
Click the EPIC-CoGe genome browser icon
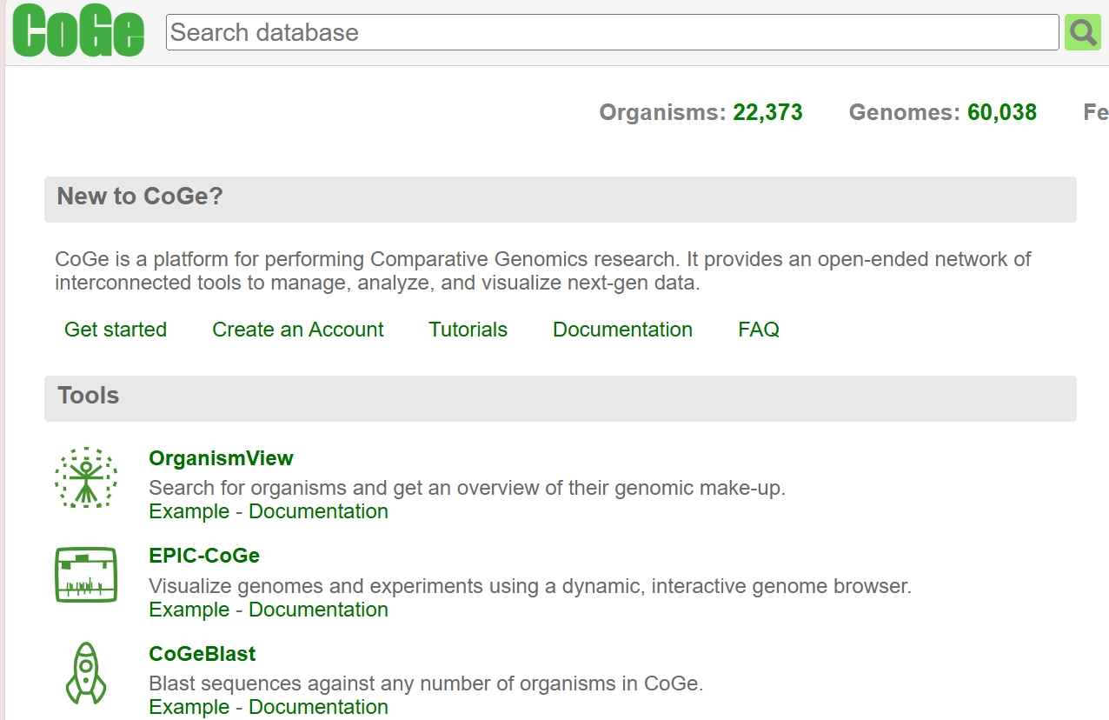(86, 575)
